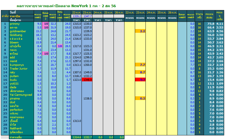Select the 'dod' name cell
Viewport: 225px width, 140px height.
pos(21,102)
